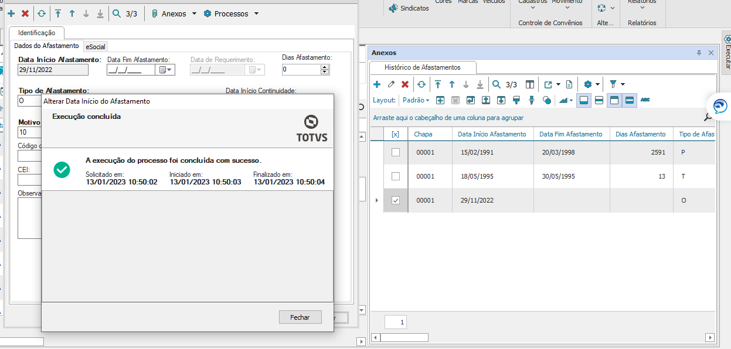Click the search magnifier in the Afastamento window toolbar
731x349 pixels.
(x=116, y=13)
